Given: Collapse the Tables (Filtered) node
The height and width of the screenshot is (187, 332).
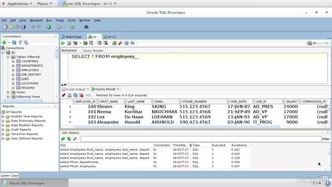Looking at the screenshot, I should tap(8, 57).
